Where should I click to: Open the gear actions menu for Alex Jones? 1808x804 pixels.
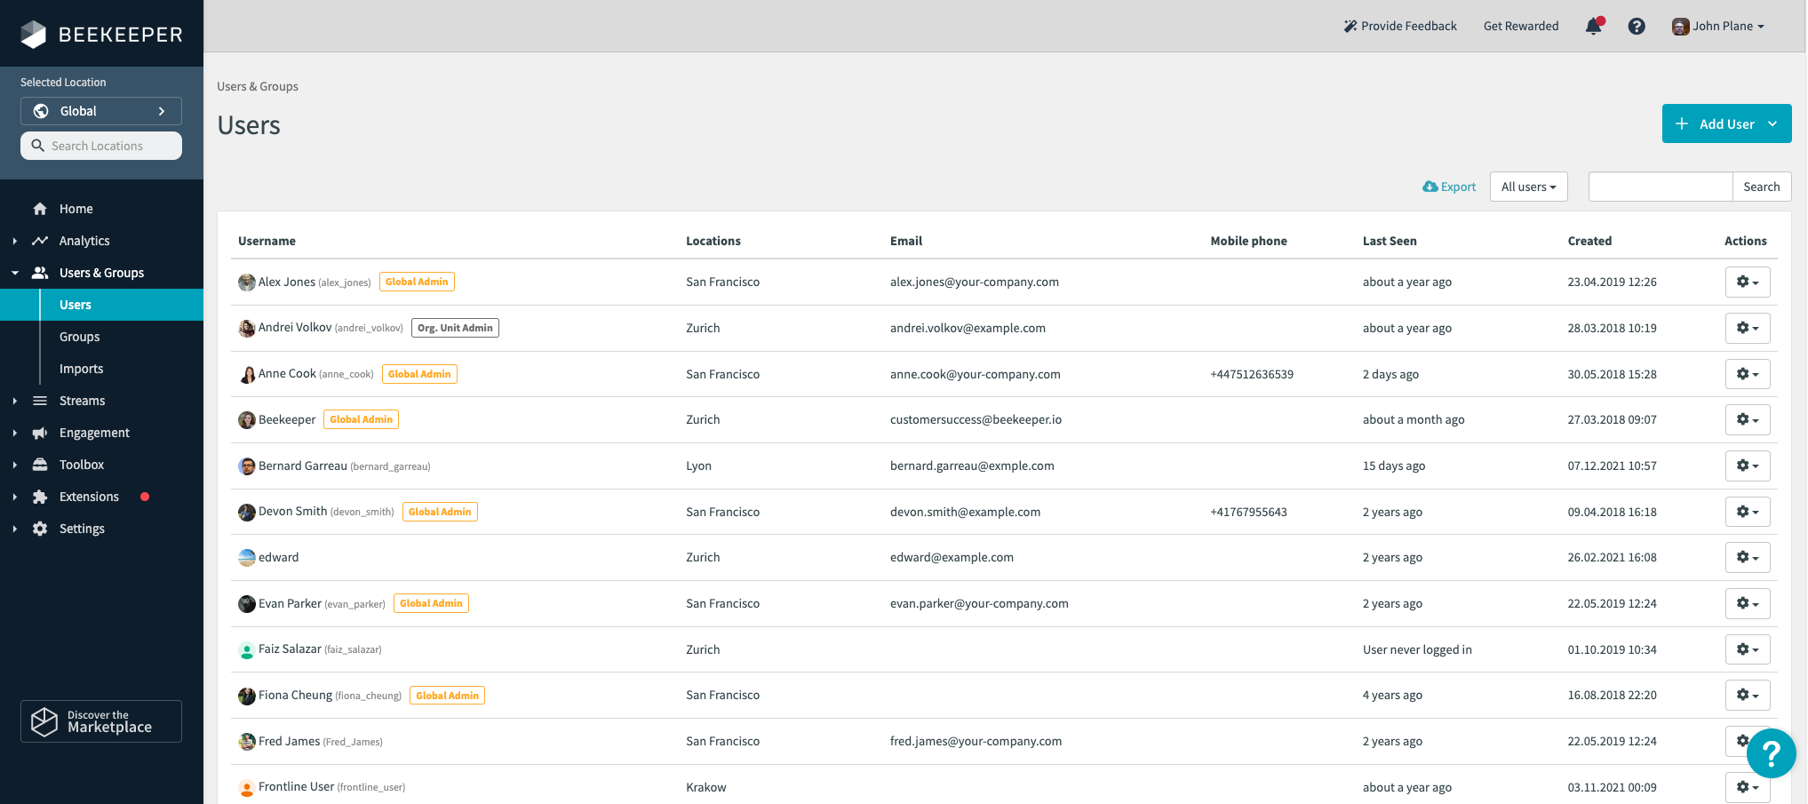1747,282
